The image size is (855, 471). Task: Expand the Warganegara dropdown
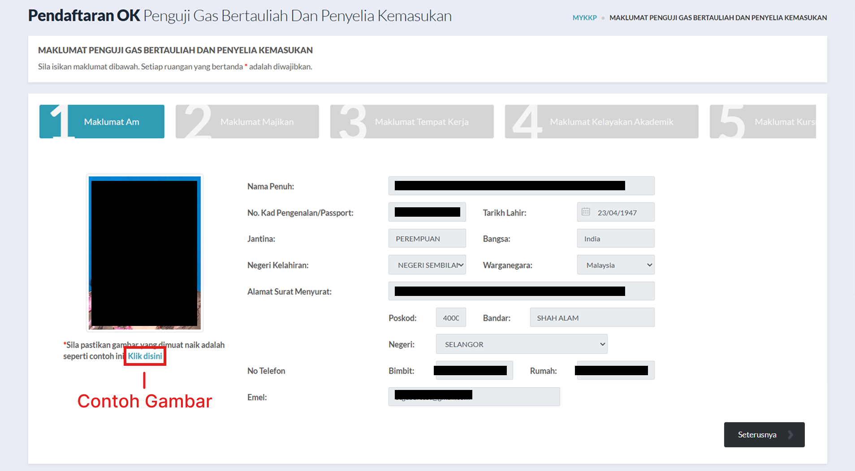tap(615, 265)
